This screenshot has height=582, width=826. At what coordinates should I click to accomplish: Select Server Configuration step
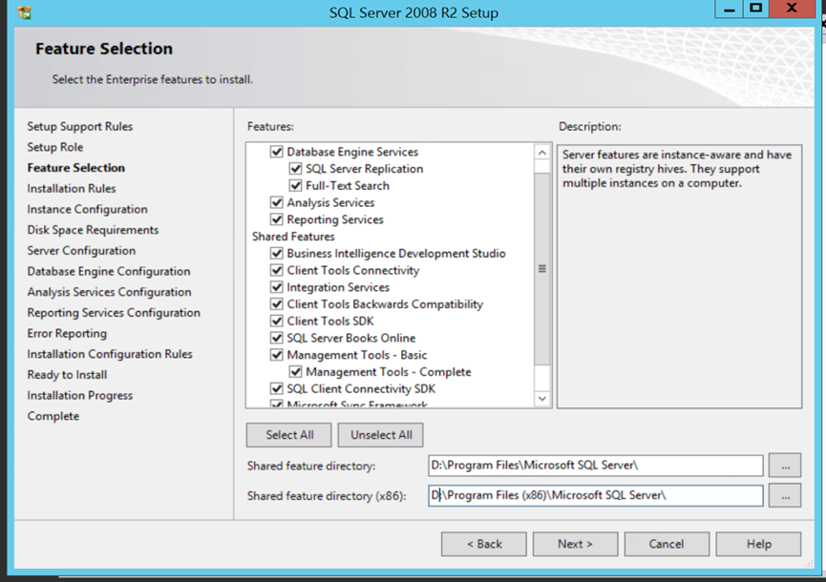[x=82, y=251]
